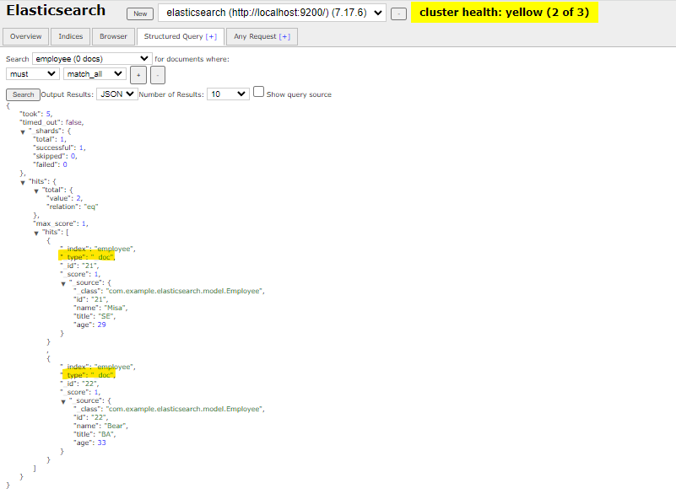The height and width of the screenshot is (499, 676).
Task: Open the elasticsearch localhost:9200 connection dropdown
Action: tap(272, 13)
